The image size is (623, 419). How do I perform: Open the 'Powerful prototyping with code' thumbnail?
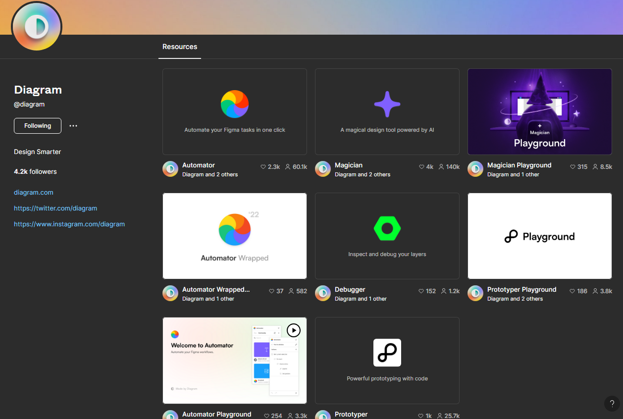coord(387,361)
